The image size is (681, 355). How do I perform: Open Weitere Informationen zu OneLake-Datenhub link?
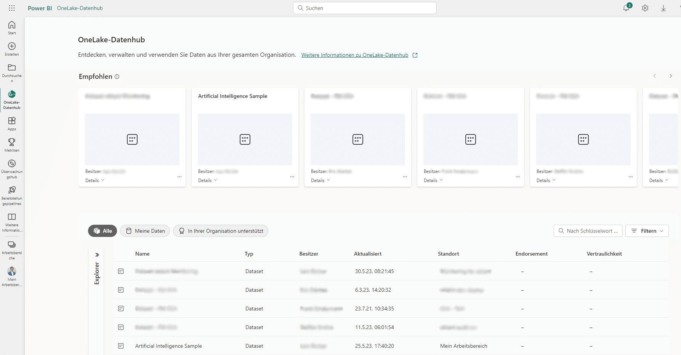[355, 55]
